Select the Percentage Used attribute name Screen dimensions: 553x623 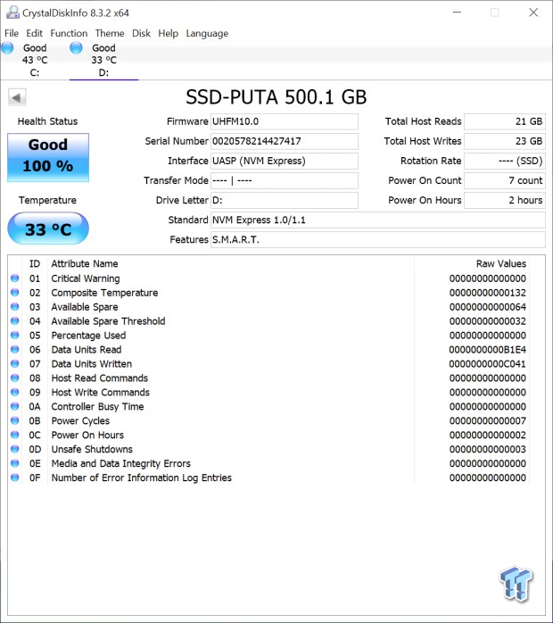point(88,336)
